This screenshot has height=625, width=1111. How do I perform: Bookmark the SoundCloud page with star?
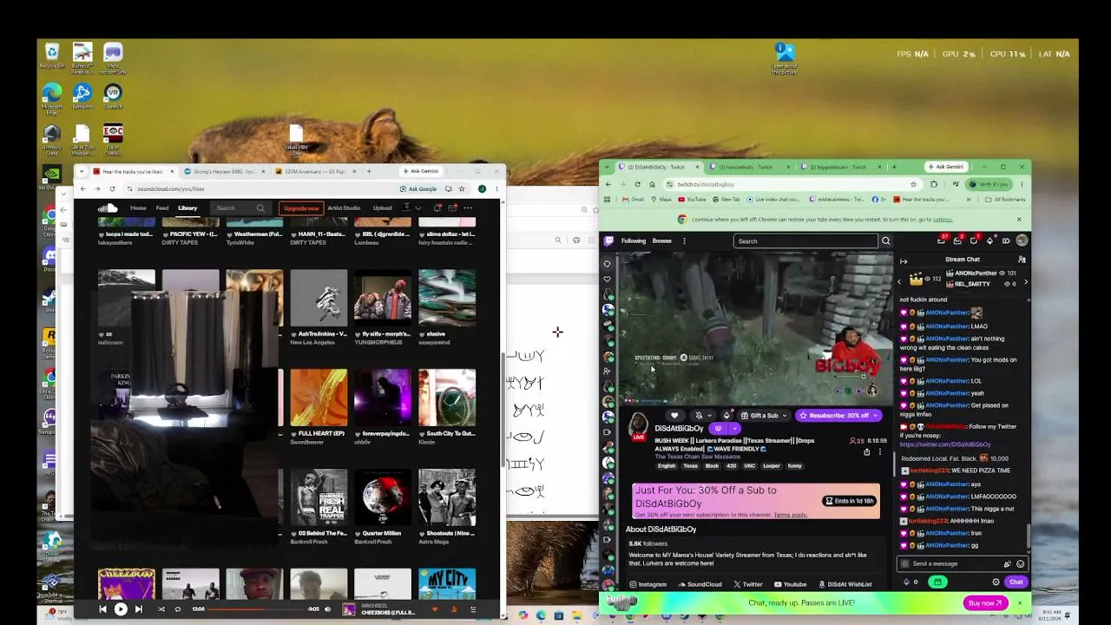[x=461, y=188]
